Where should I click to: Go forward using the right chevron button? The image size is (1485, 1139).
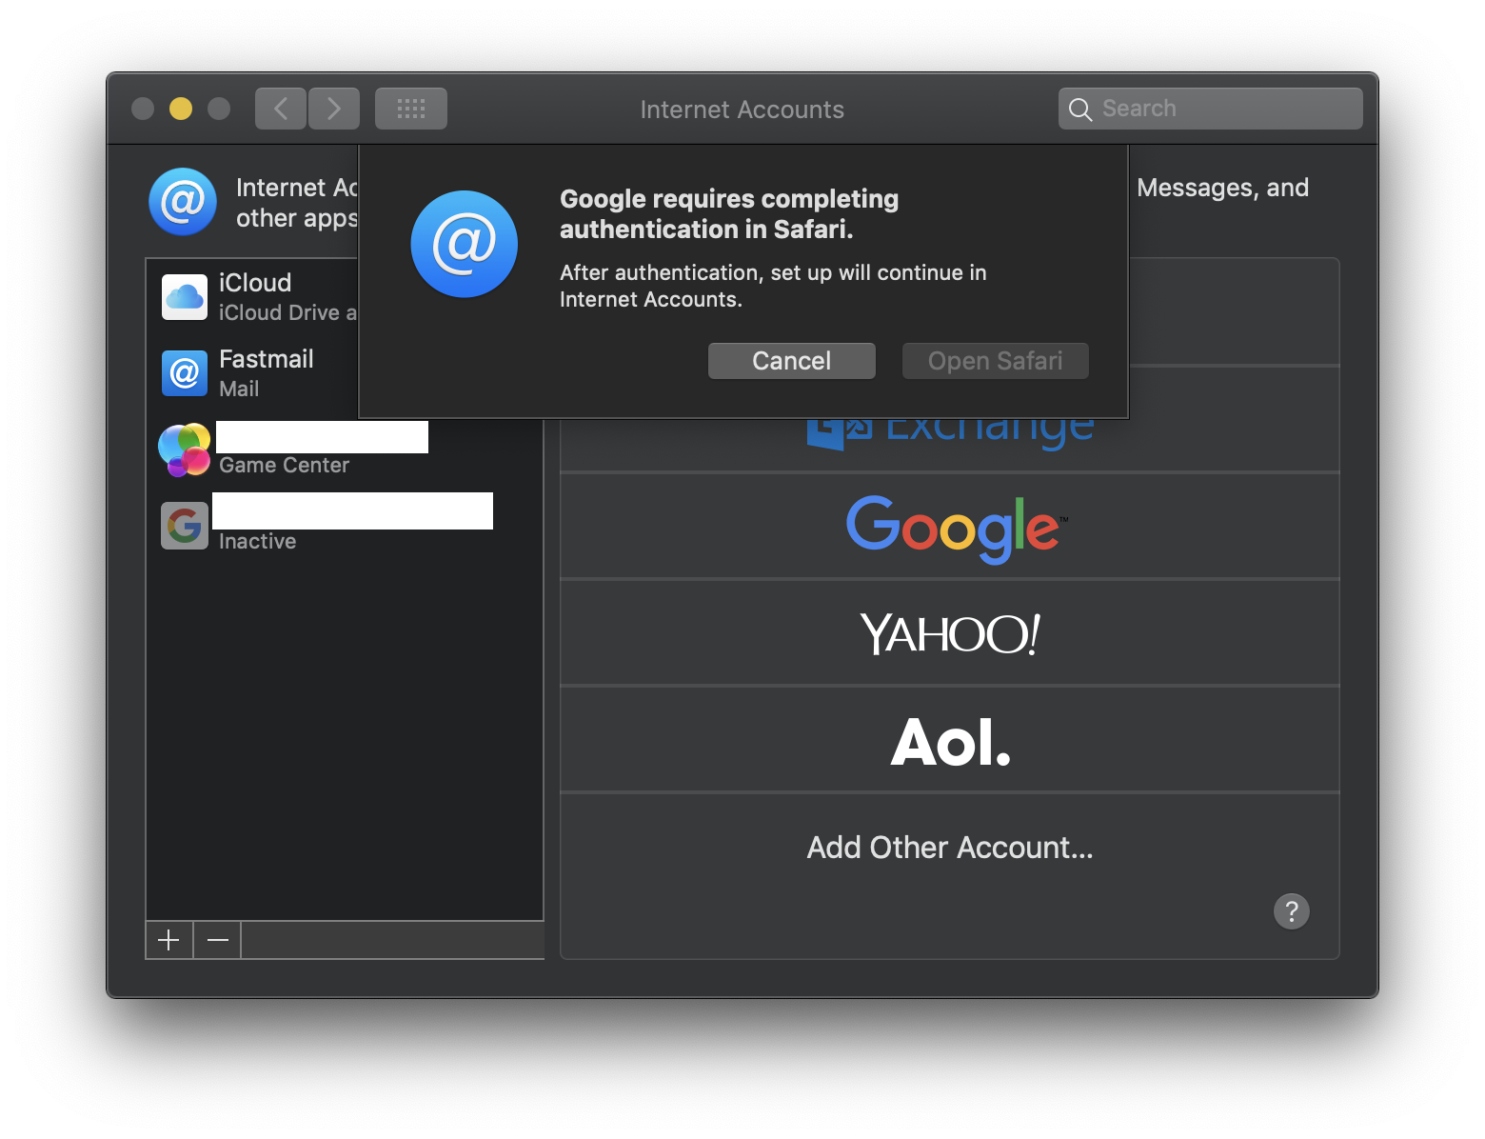(334, 109)
